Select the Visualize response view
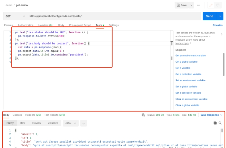Viewport: 226px width, 148px height. coord(53,123)
